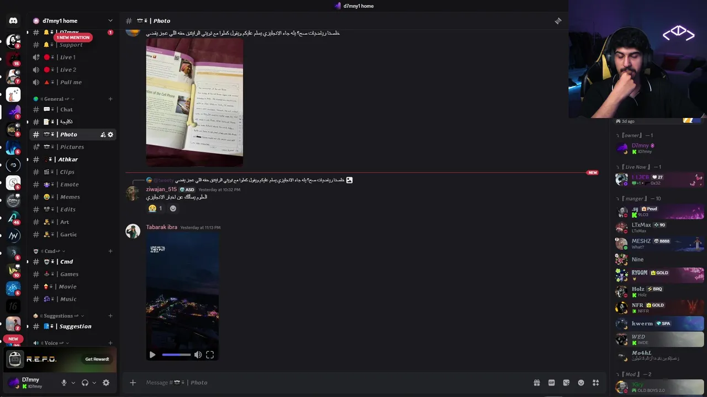Viewport: 707px width, 397px height.
Task: Open the sticker picker
Action: click(566, 383)
